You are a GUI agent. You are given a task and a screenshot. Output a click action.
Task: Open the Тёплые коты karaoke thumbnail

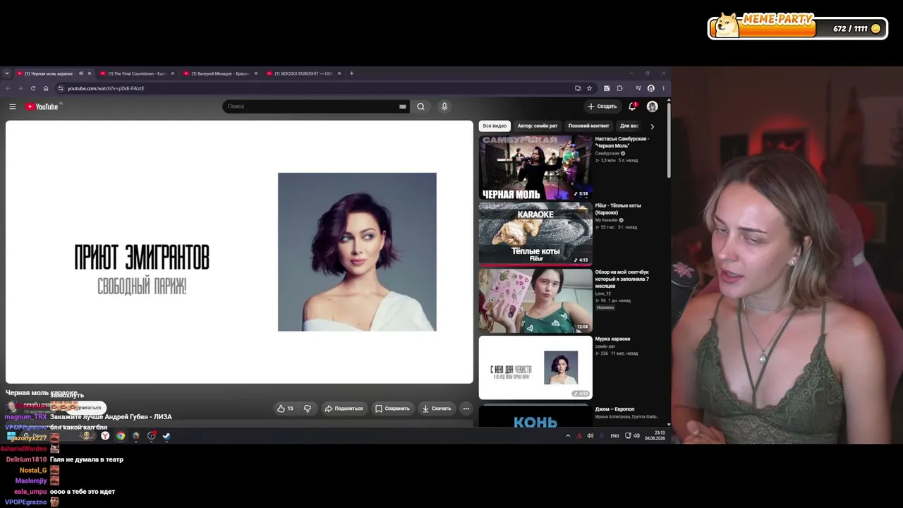click(535, 234)
